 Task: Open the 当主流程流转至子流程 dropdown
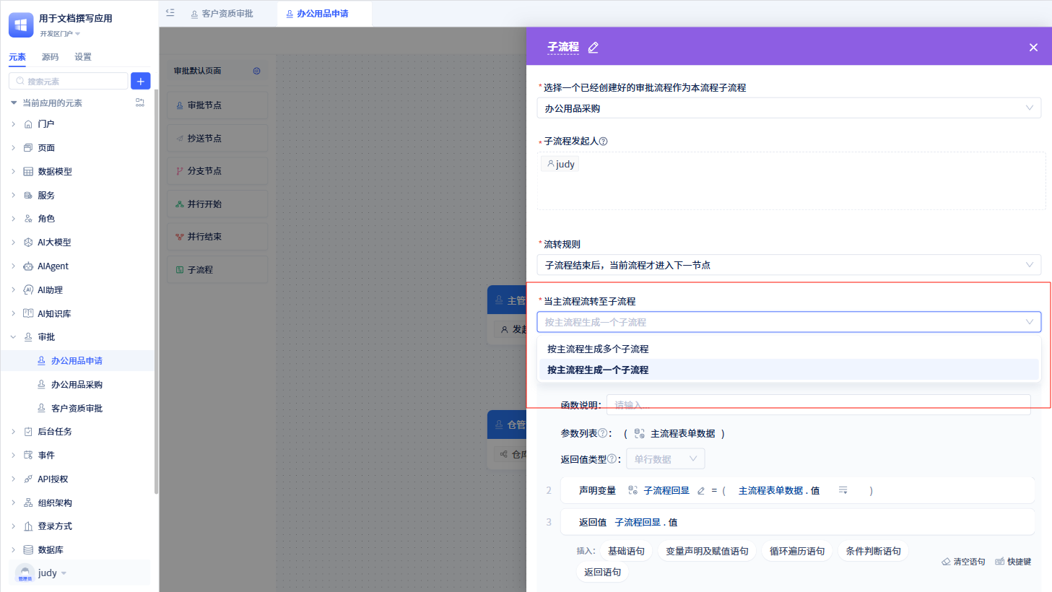[x=788, y=322]
